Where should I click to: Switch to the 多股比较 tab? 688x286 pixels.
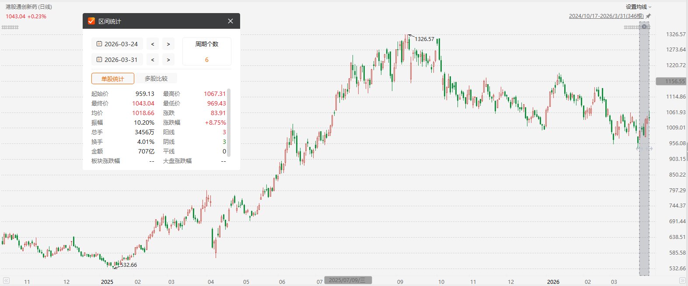tap(156, 78)
